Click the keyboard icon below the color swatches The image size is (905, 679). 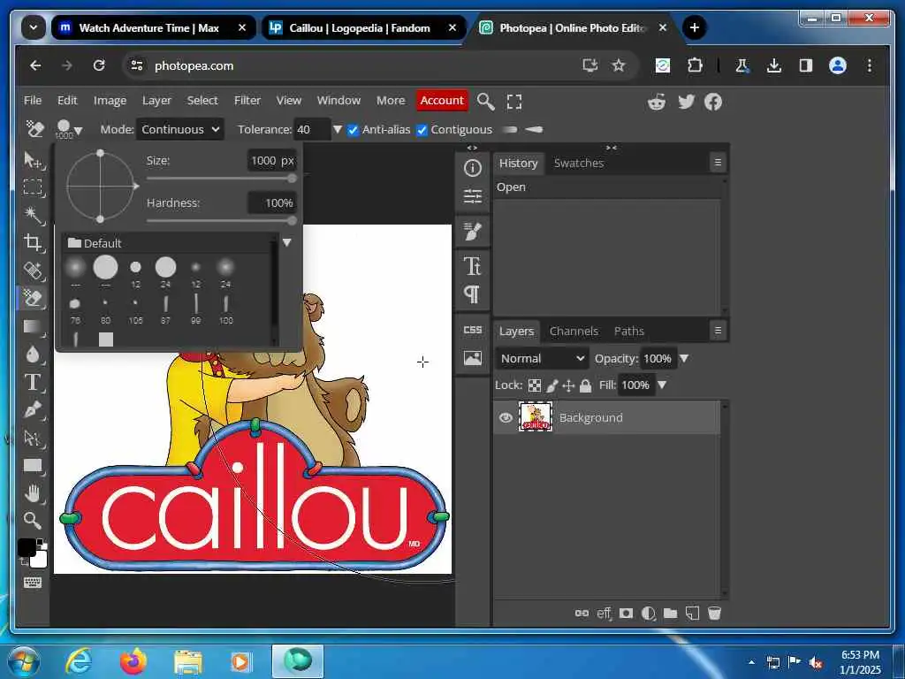click(x=33, y=582)
